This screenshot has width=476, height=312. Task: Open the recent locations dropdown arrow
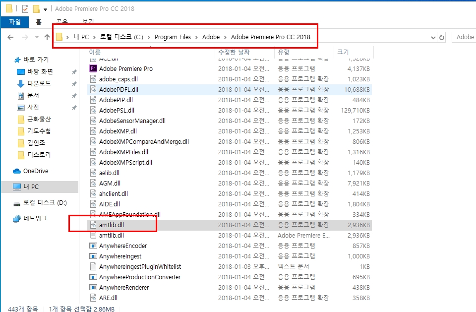point(37,37)
